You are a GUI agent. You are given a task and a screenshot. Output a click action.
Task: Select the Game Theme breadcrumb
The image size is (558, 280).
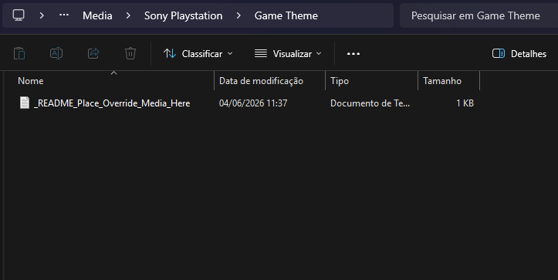click(286, 15)
